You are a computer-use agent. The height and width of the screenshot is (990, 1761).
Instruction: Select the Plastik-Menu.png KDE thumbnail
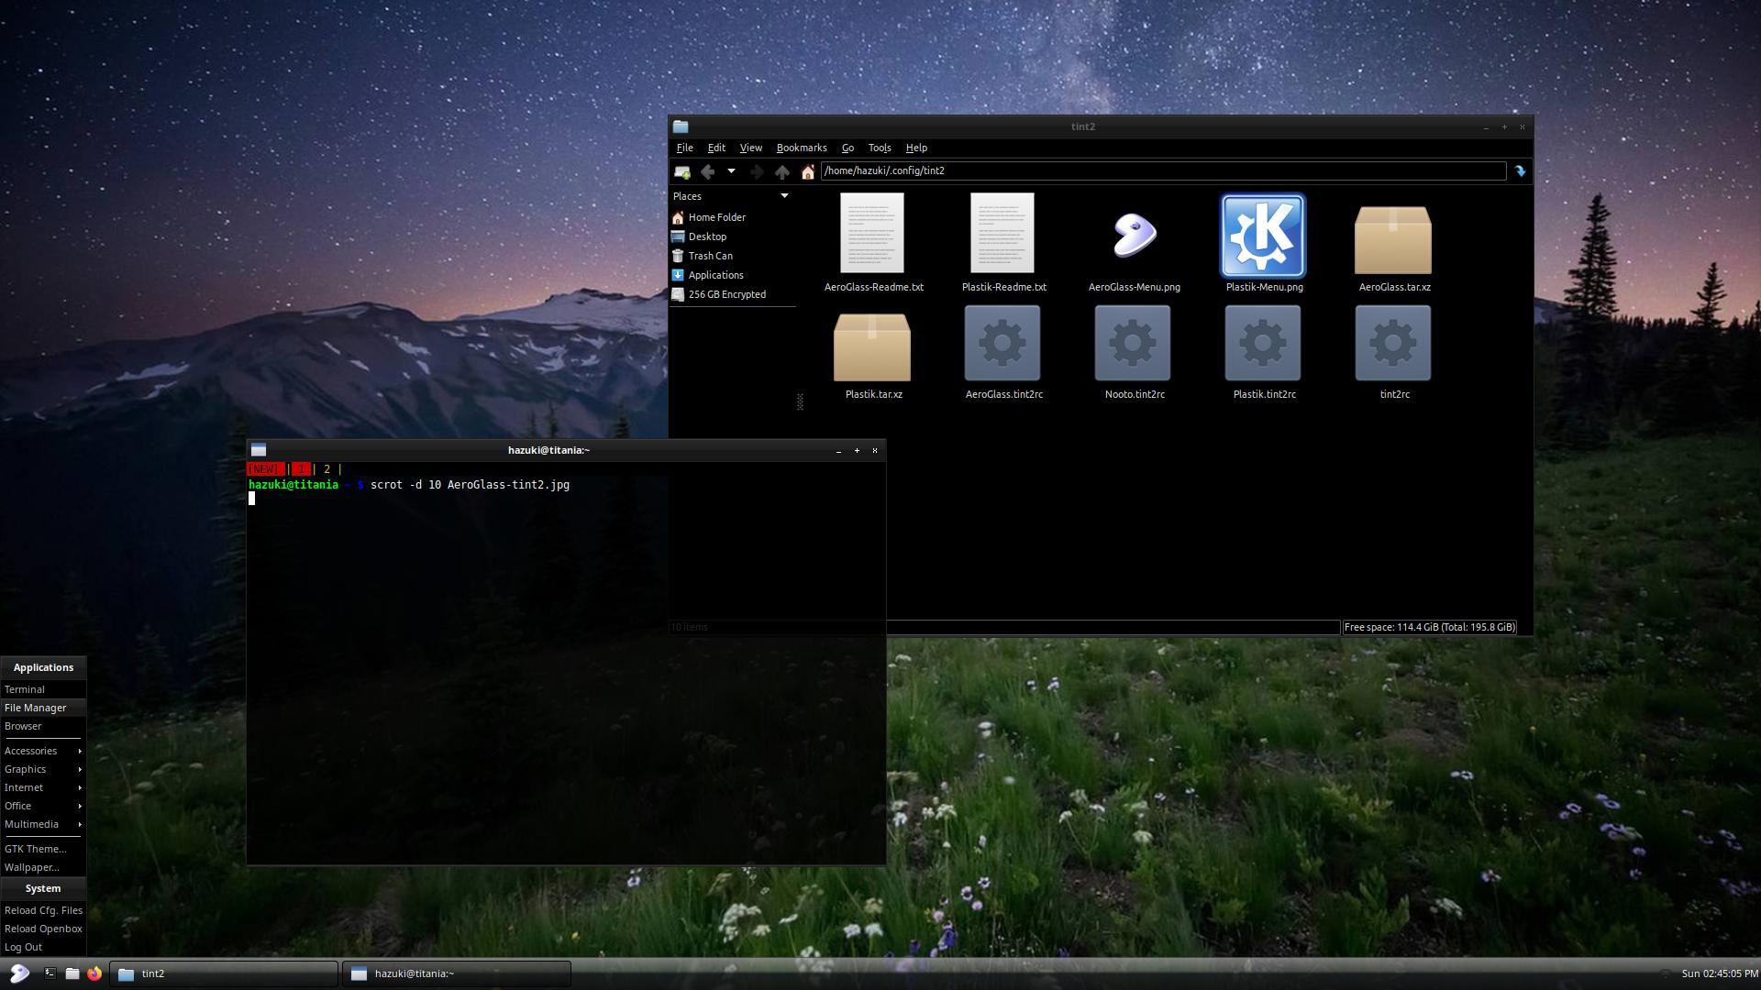[x=1263, y=236]
